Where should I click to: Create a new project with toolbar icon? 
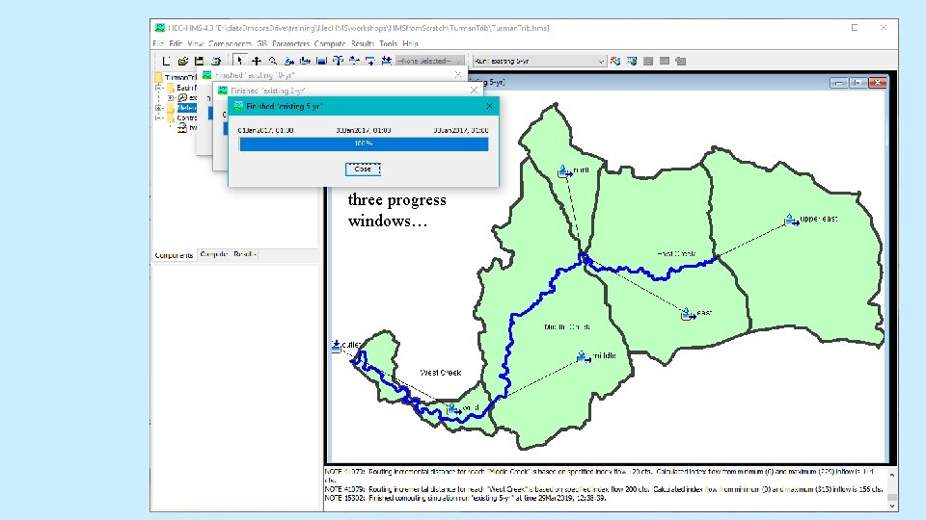pos(166,61)
